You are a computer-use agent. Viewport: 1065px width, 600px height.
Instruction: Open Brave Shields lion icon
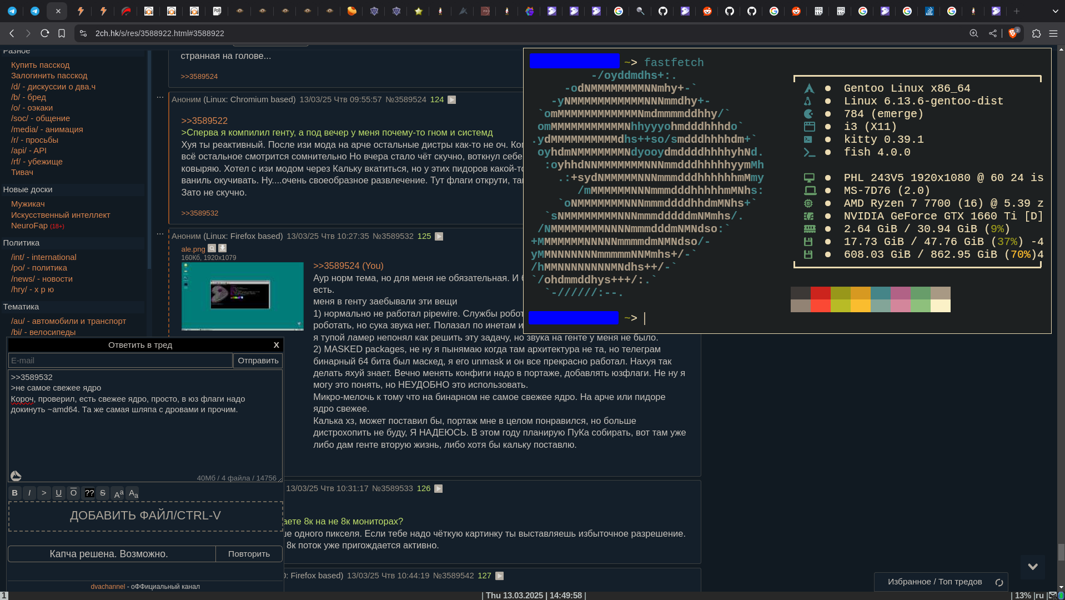tap(1013, 33)
